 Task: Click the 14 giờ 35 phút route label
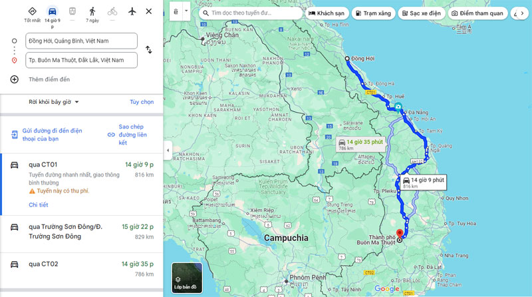[362, 145]
